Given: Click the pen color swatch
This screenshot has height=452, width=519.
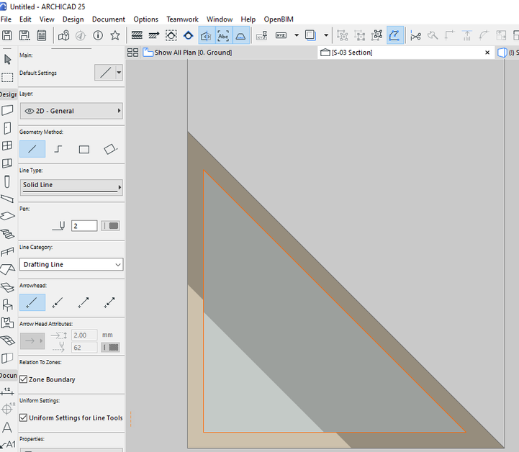Looking at the screenshot, I should pyautogui.click(x=111, y=226).
